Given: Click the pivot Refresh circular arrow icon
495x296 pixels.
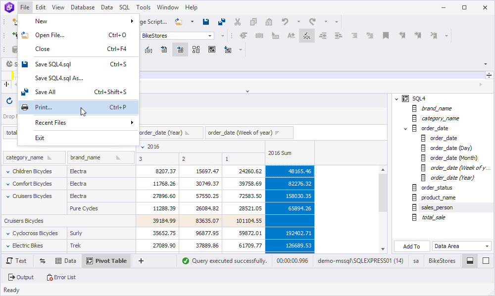Looking at the screenshot, I should 9,100.
